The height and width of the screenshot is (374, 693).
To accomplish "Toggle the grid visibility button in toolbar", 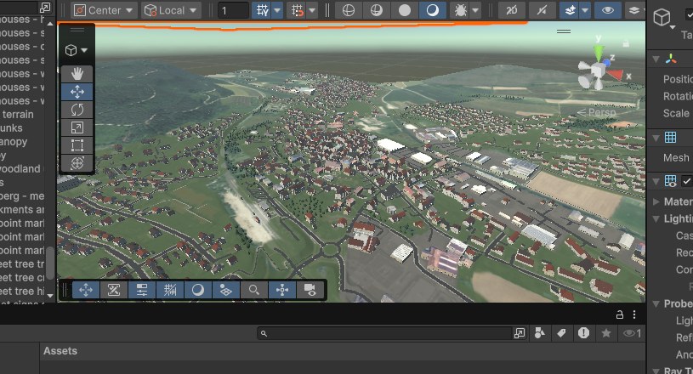I will (x=263, y=10).
